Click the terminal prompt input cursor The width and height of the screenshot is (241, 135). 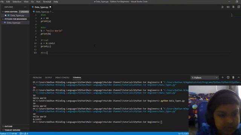tap(161, 122)
